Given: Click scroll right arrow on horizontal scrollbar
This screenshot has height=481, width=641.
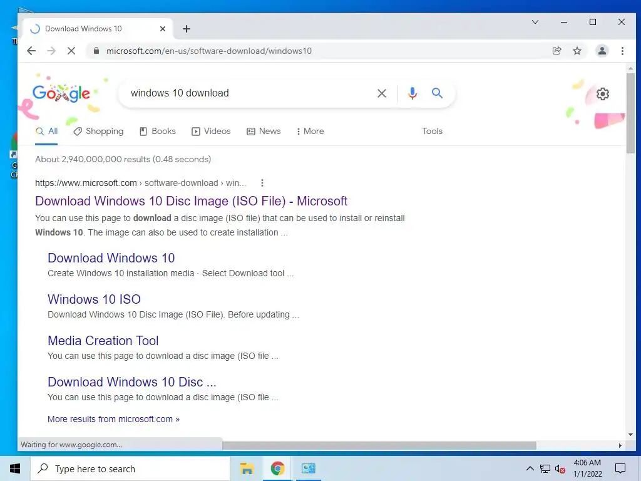Looking at the screenshot, I should click(620, 445).
